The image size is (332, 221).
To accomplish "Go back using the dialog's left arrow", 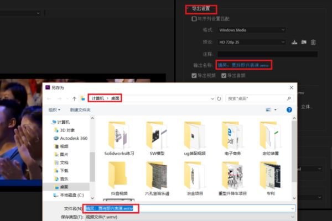I will click(x=49, y=98).
